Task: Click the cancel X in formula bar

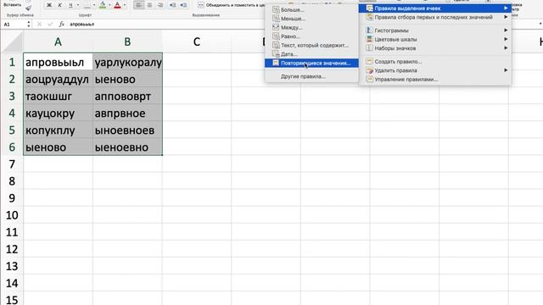Action: point(39,25)
